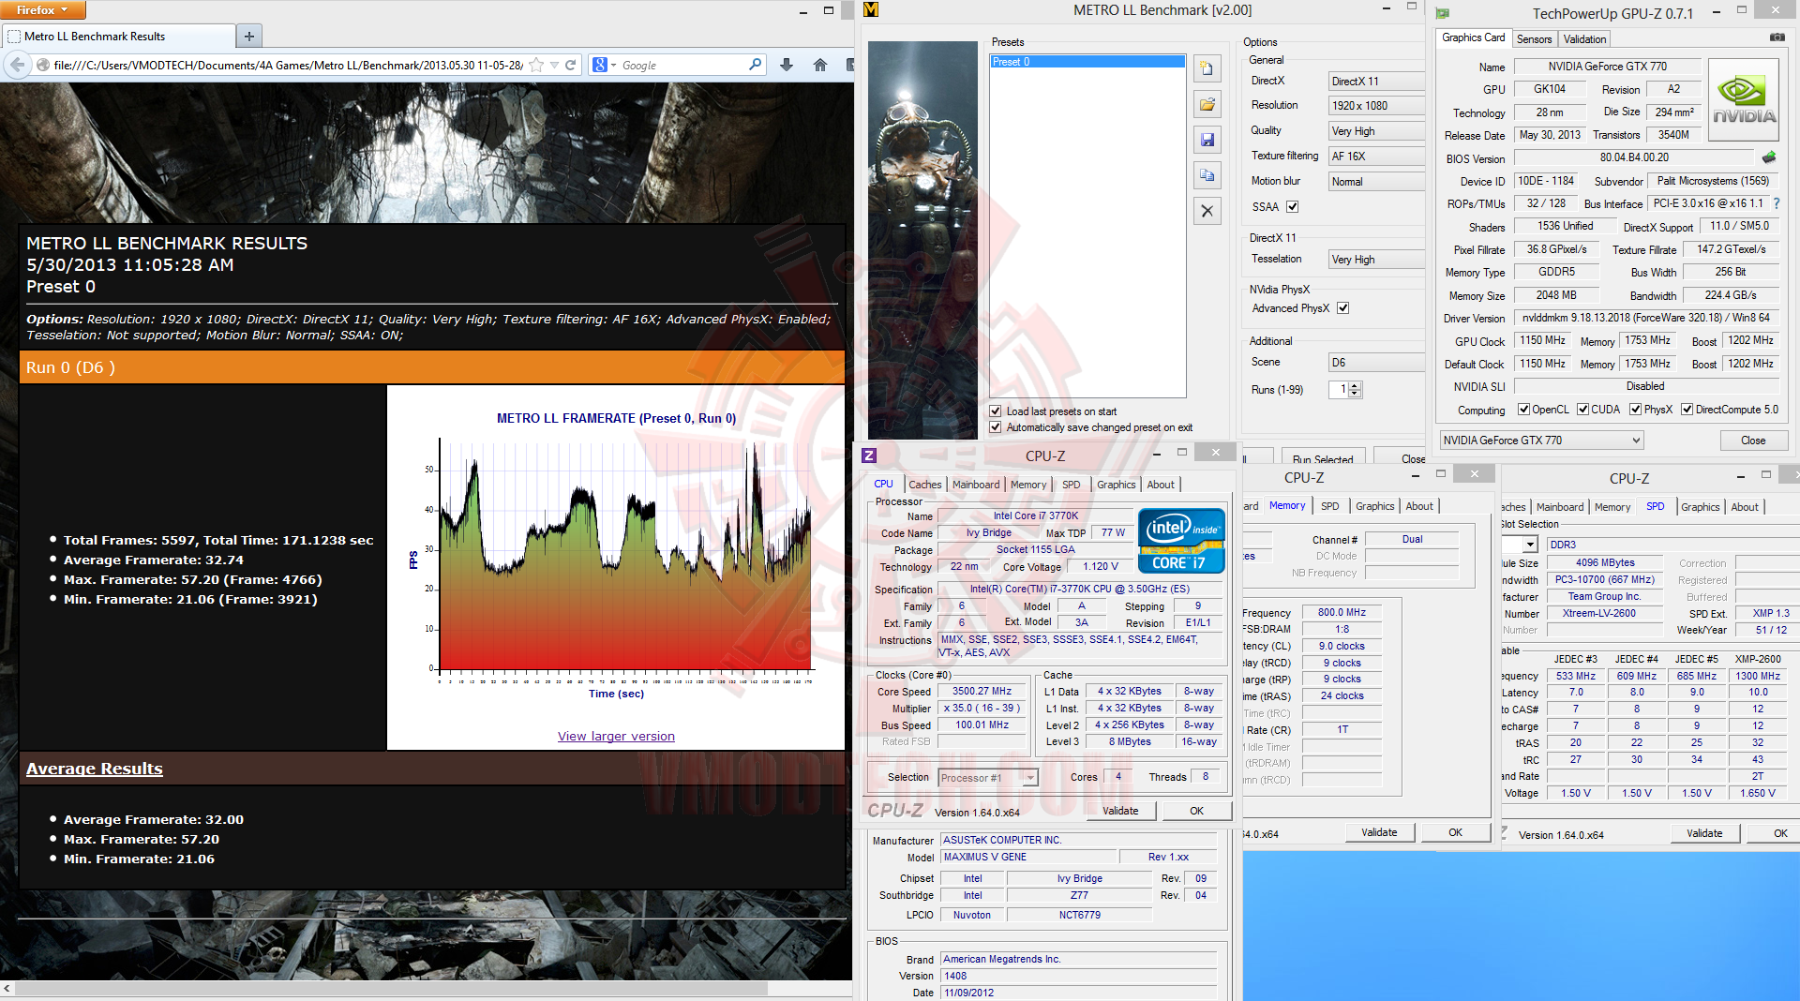Open the CPU-Z Caches tab
The height and width of the screenshot is (1001, 1800).
(924, 485)
